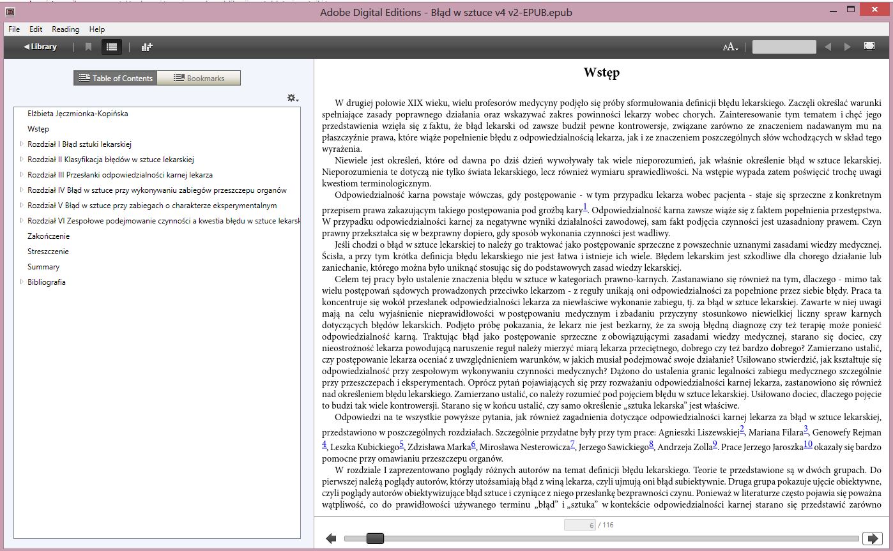Screen dimensions: 893x551
Task: Open the File menu
Action: pos(14,29)
